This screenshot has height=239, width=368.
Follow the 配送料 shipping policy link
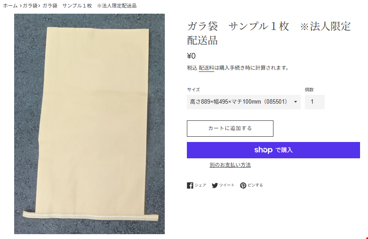click(206, 68)
